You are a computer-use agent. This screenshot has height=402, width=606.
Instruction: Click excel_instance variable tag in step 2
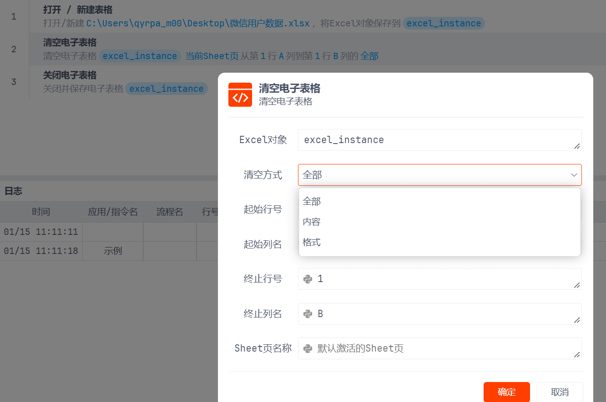(140, 56)
